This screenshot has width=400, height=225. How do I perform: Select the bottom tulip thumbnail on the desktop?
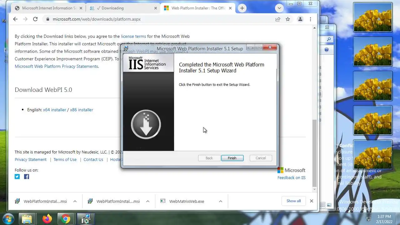pyautogui.click(x=372, y=155)
